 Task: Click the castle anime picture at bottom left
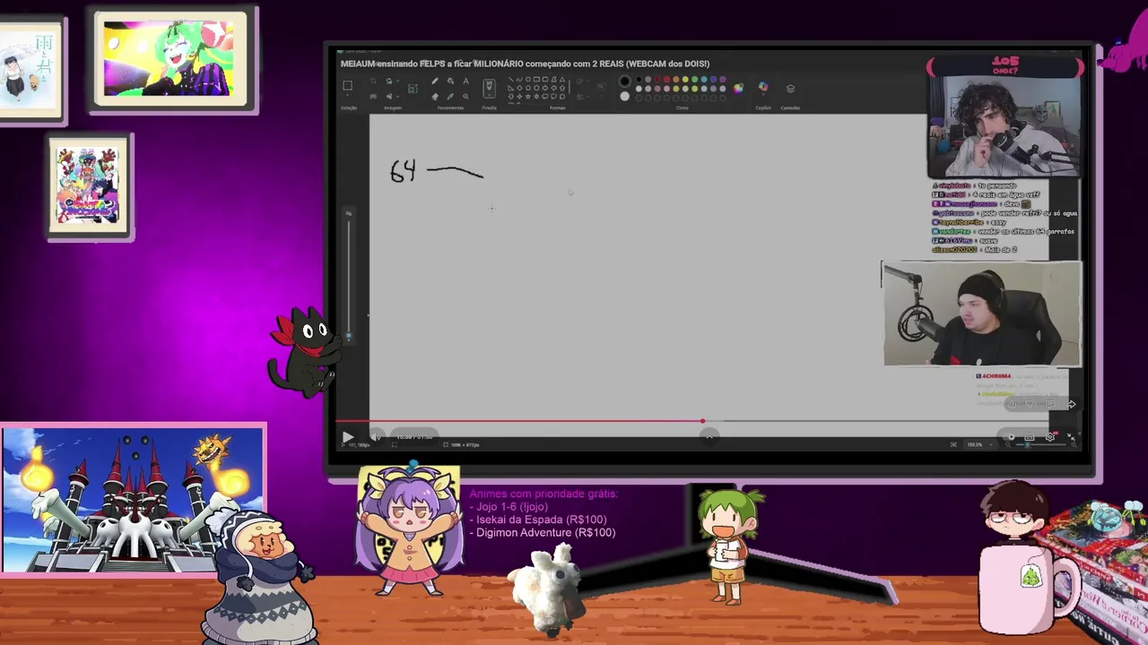[133, 499]
